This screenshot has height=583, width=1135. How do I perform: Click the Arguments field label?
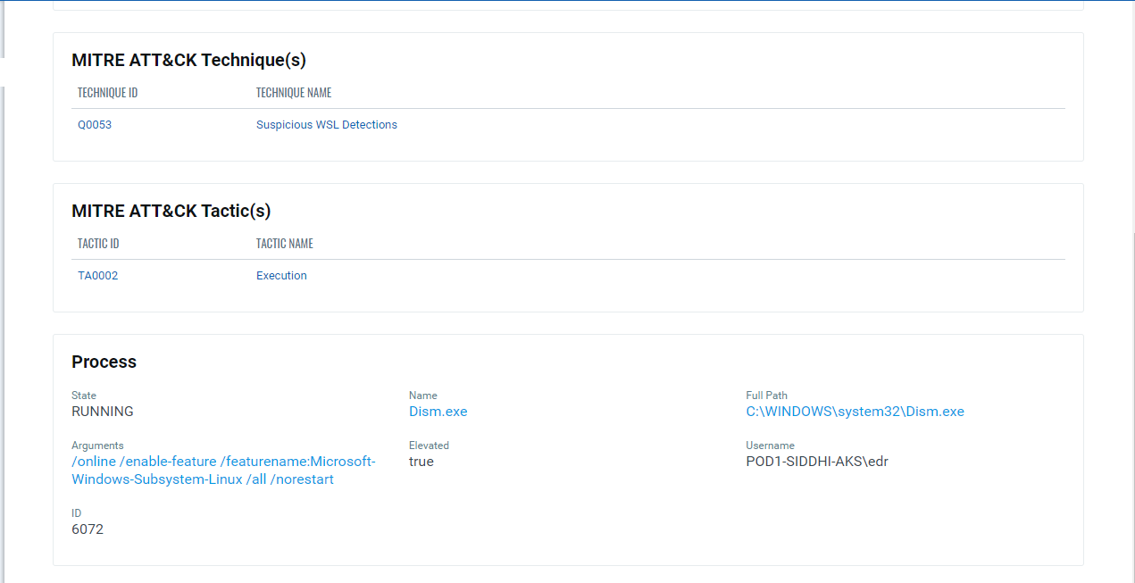pyautogui.click(x=97, y=446)
